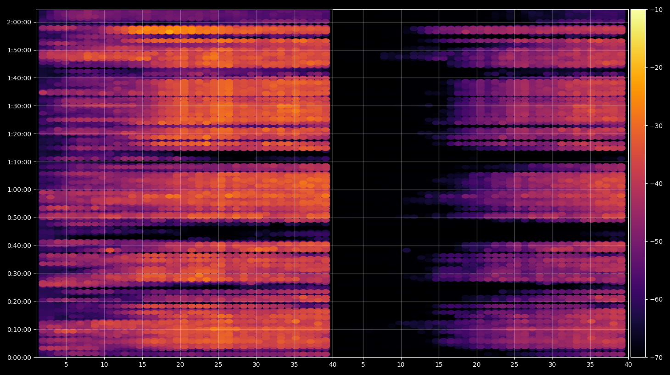Select the −40 colorbar label
The height and width of the screenshot is (375, 670).
(x=657, y=184)
